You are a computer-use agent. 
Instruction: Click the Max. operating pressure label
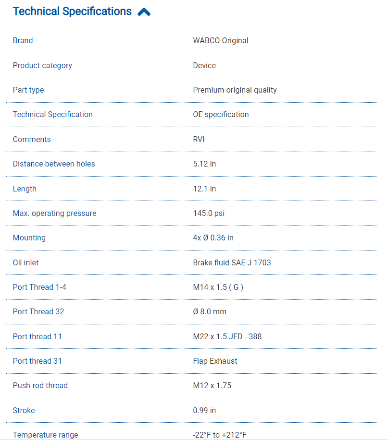[x=54, y=214]
